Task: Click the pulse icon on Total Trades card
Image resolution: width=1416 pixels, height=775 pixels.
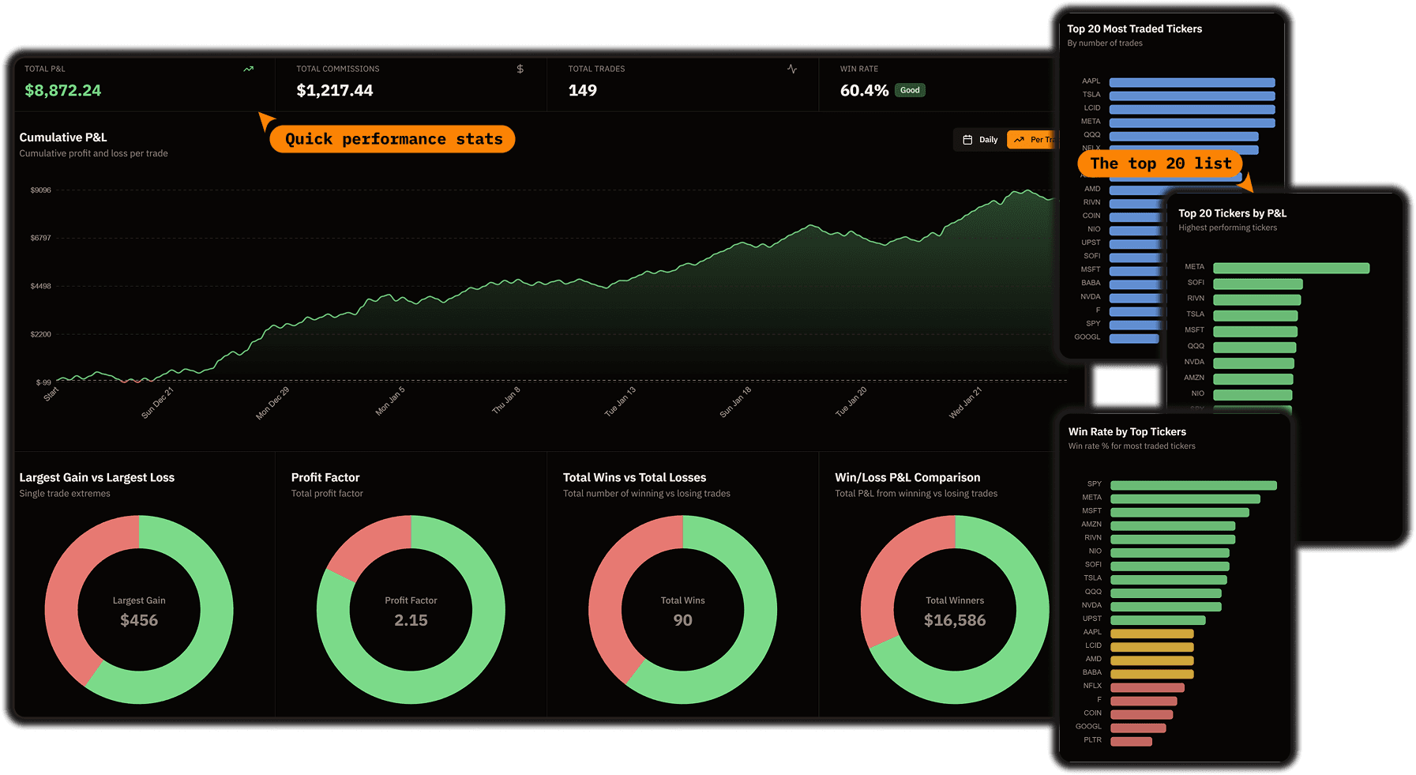Action: (791, 70)
